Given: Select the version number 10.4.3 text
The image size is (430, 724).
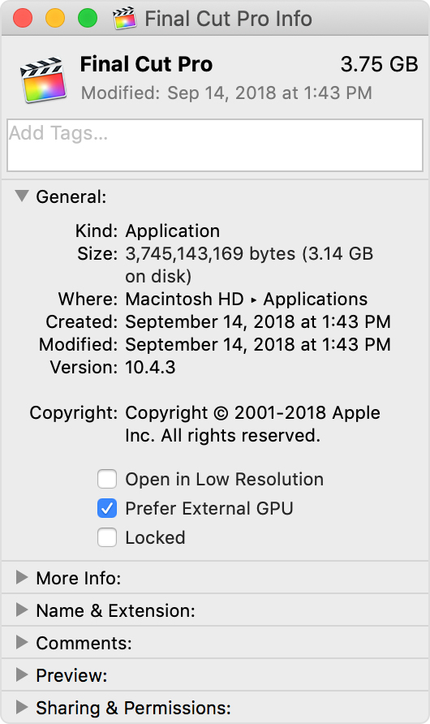Looking at the screenshot, I should pyautogui.click(x=150, y=367).
